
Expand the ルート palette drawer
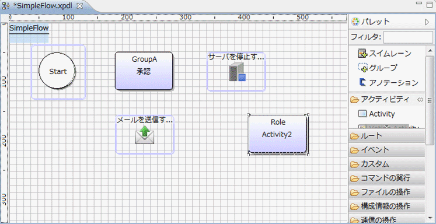pyautogui.click(x=386, y=135)
